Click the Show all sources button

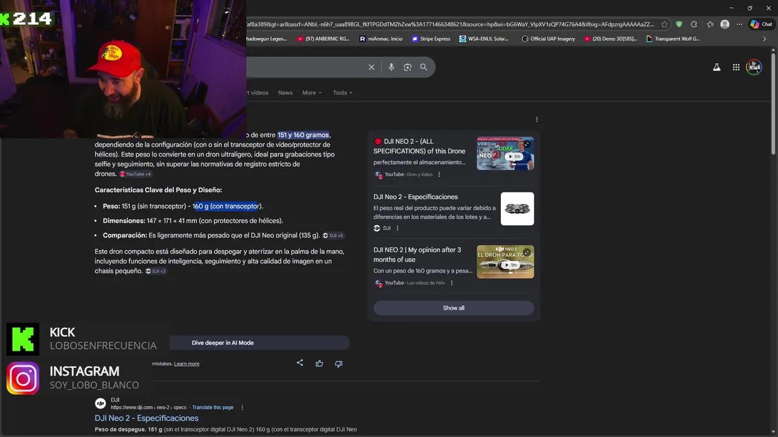pos(453,308)
